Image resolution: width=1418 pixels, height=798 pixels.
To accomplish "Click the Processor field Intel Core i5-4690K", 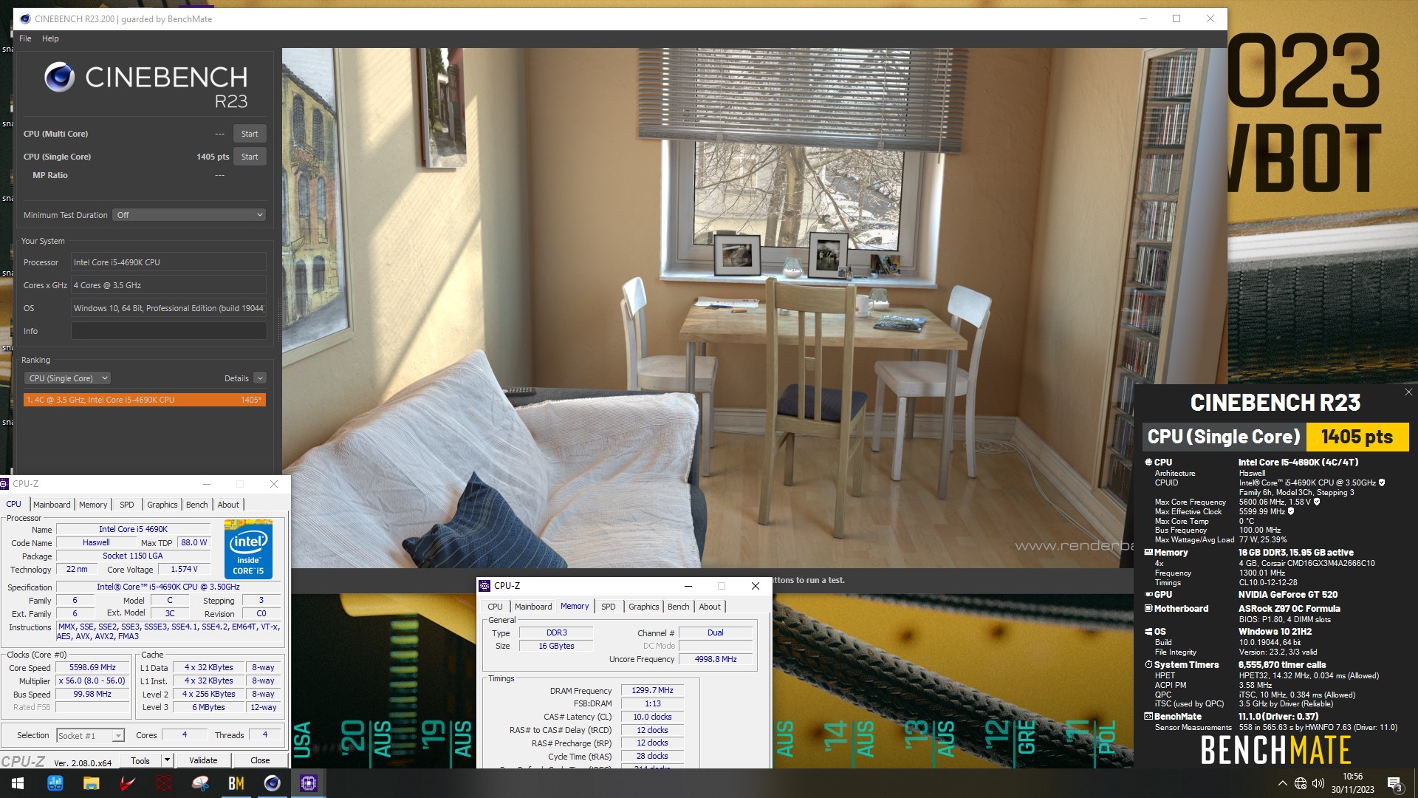I will click(x=168, y=262).
